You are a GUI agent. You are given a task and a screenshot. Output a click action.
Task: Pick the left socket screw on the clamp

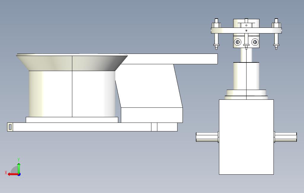click(238, 42)
